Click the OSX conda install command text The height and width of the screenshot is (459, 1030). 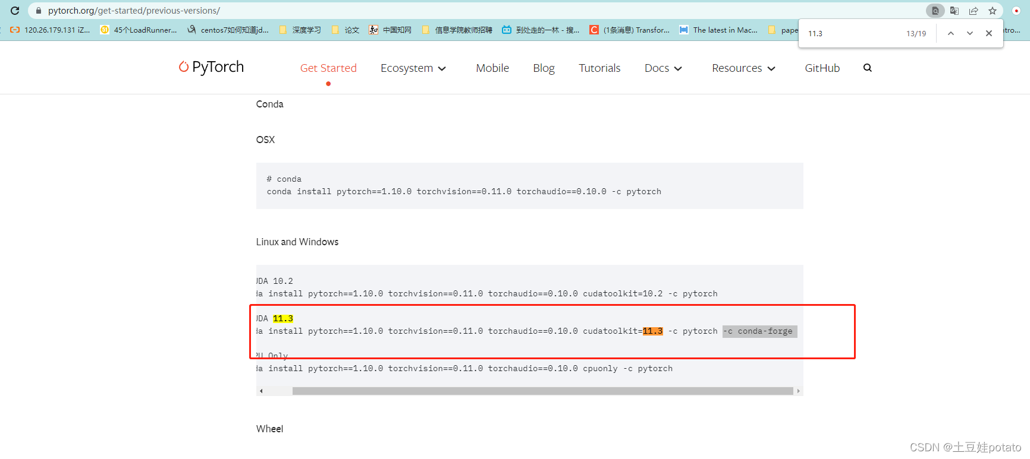point(464,191)
